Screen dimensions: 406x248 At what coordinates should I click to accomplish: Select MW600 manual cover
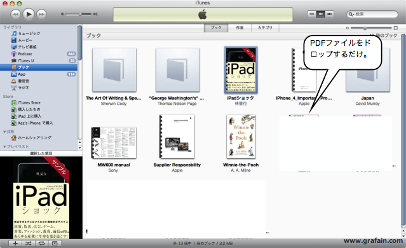pos(114,143)
